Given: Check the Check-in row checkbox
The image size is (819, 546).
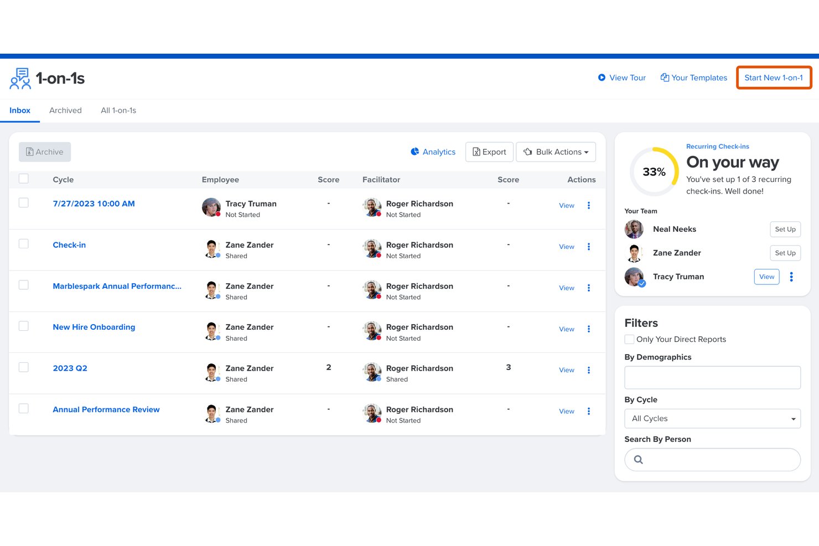Looking at the screenshot, I should point(24,243).
